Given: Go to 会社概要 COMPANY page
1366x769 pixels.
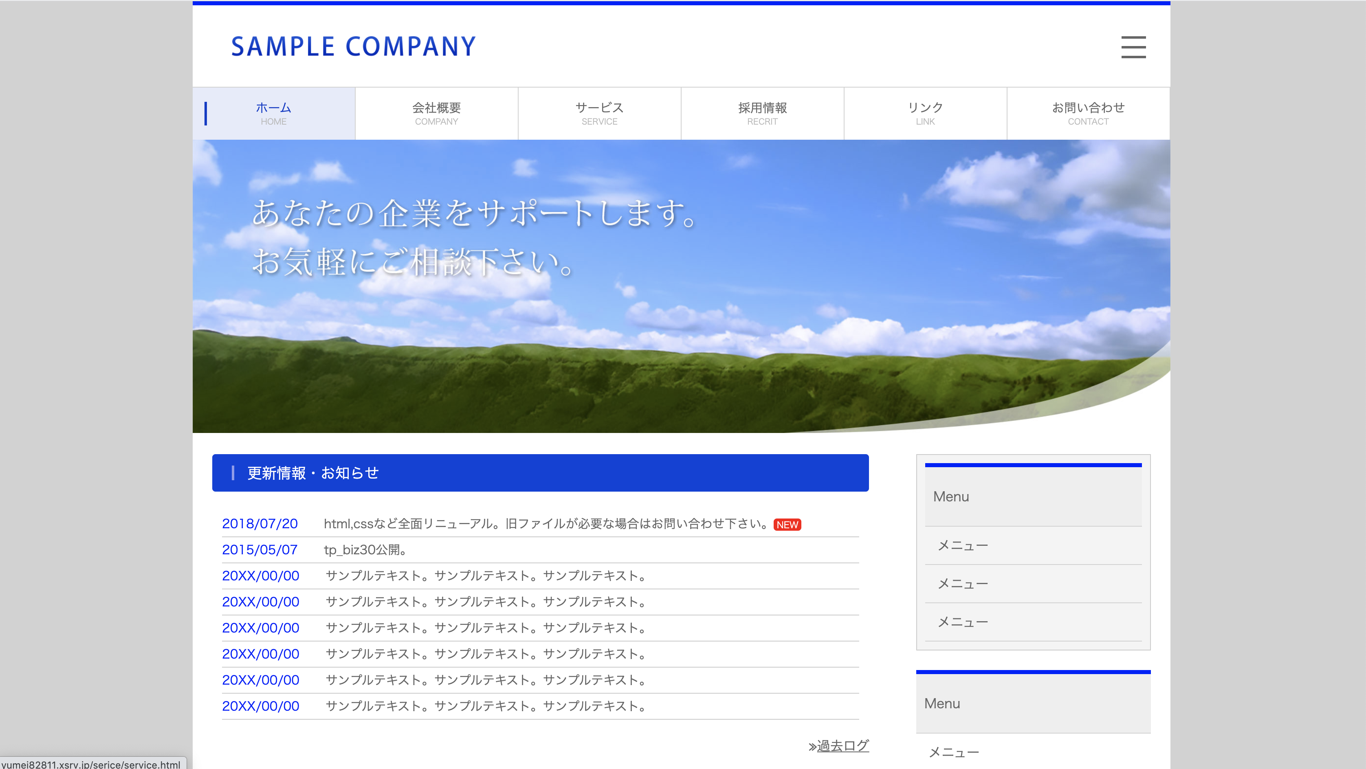Looking at the screenshot, I should 436,114.
